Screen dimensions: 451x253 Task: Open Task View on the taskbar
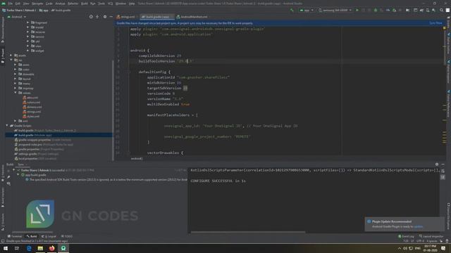pos(17,248)
